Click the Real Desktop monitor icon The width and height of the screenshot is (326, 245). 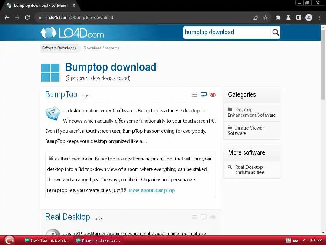click(203, 217)
